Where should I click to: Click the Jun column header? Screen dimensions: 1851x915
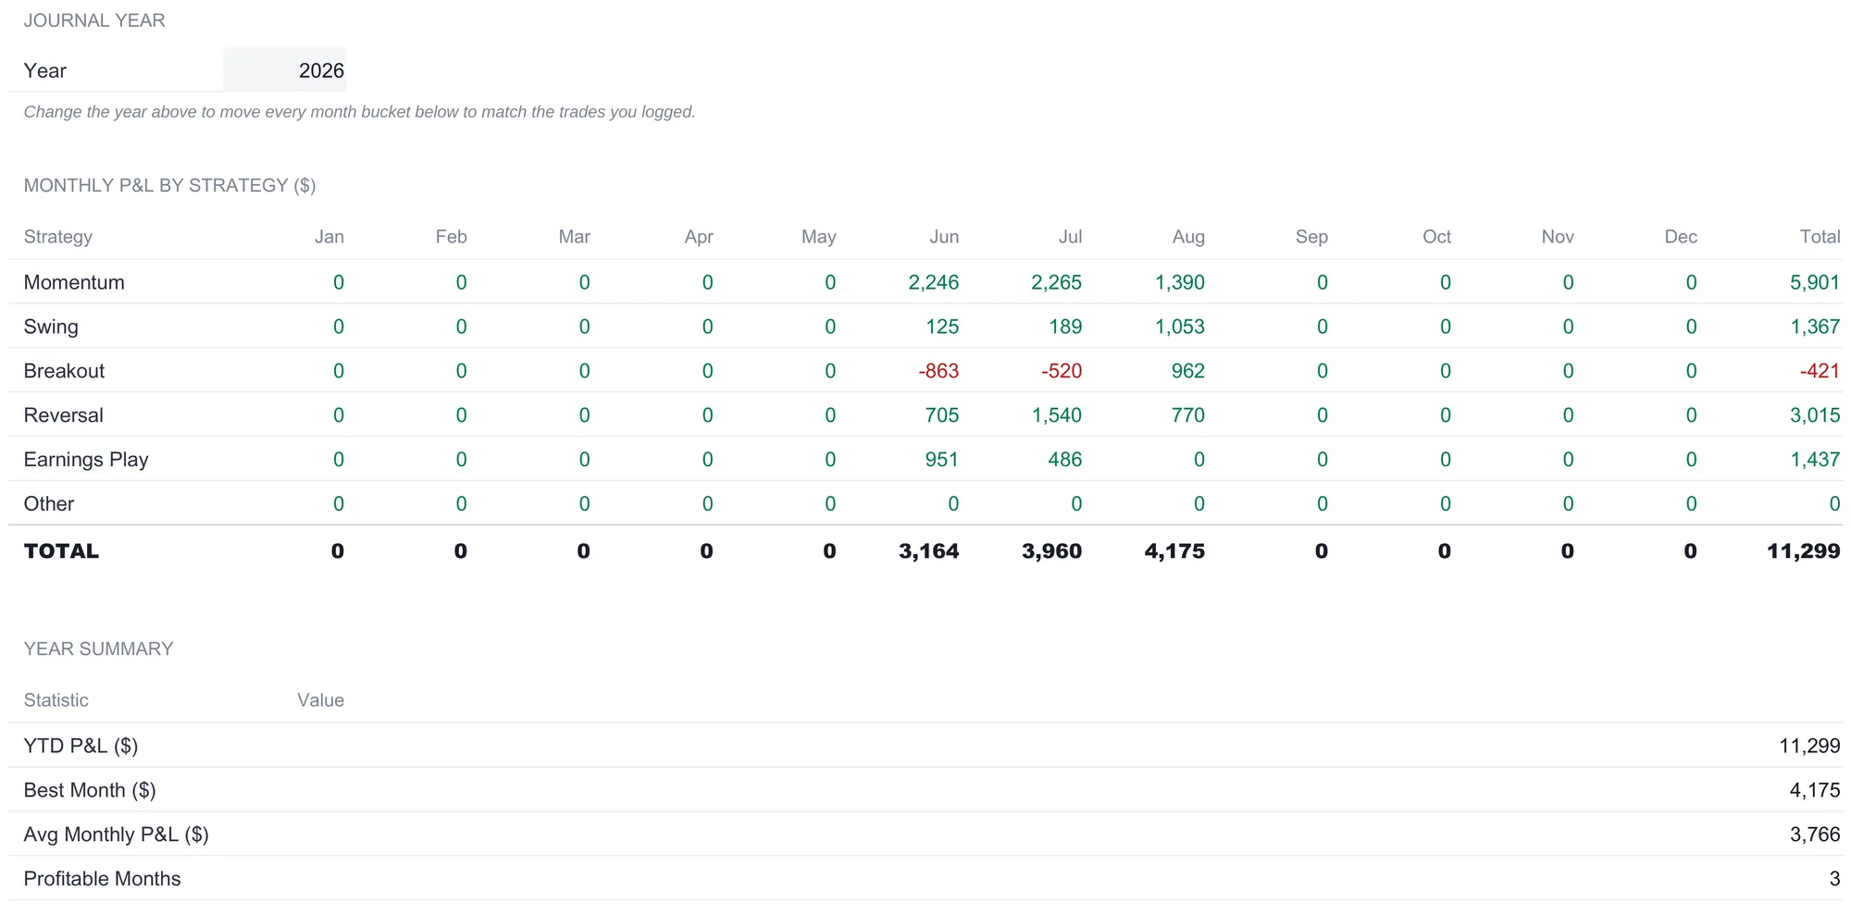coord(944,237)
